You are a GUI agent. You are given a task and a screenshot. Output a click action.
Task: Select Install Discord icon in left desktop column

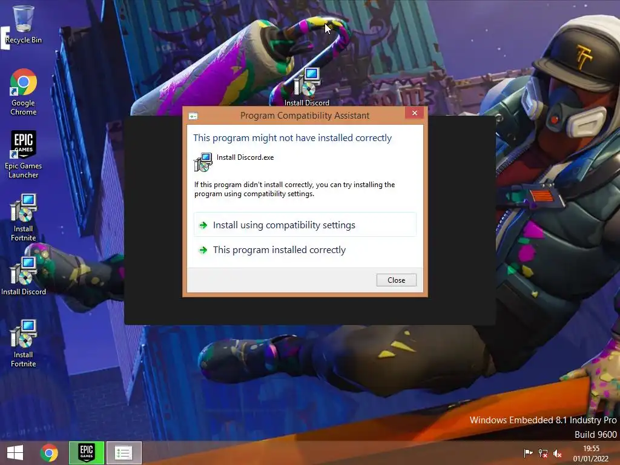[x=24, y=275]
